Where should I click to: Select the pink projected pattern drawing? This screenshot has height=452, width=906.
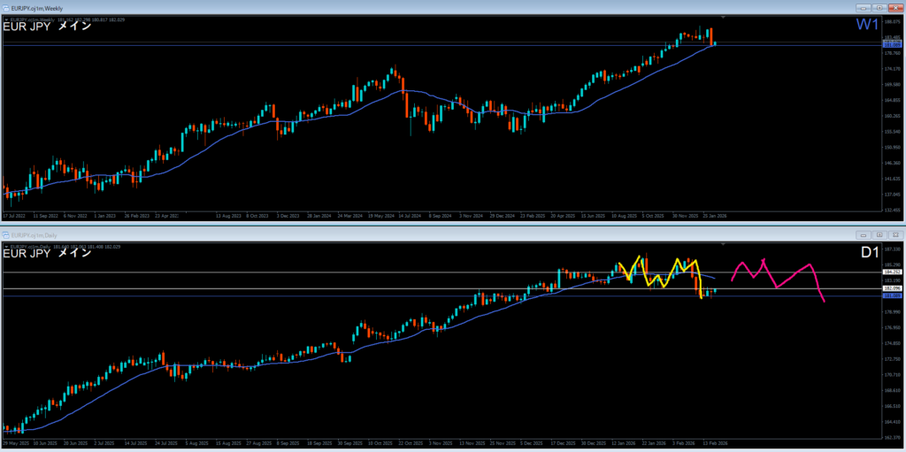[779, 274]
